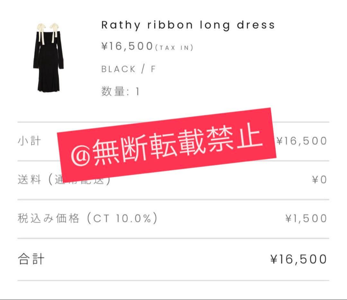Viewport: 347px width, 300px height.
Task: Click the BLACK / F variant text
Action: tap(128, 69)
